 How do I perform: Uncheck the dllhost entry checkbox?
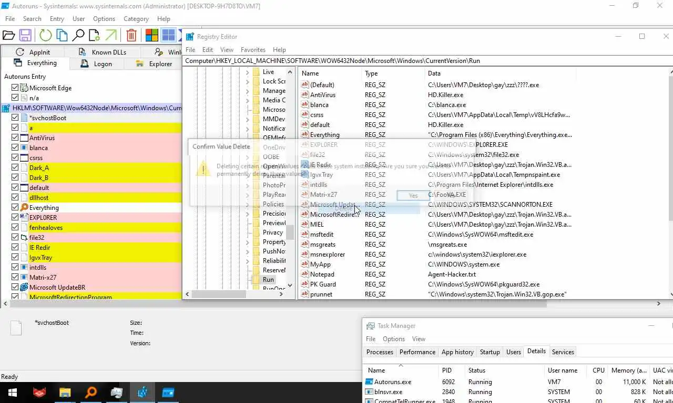(15, 198)
